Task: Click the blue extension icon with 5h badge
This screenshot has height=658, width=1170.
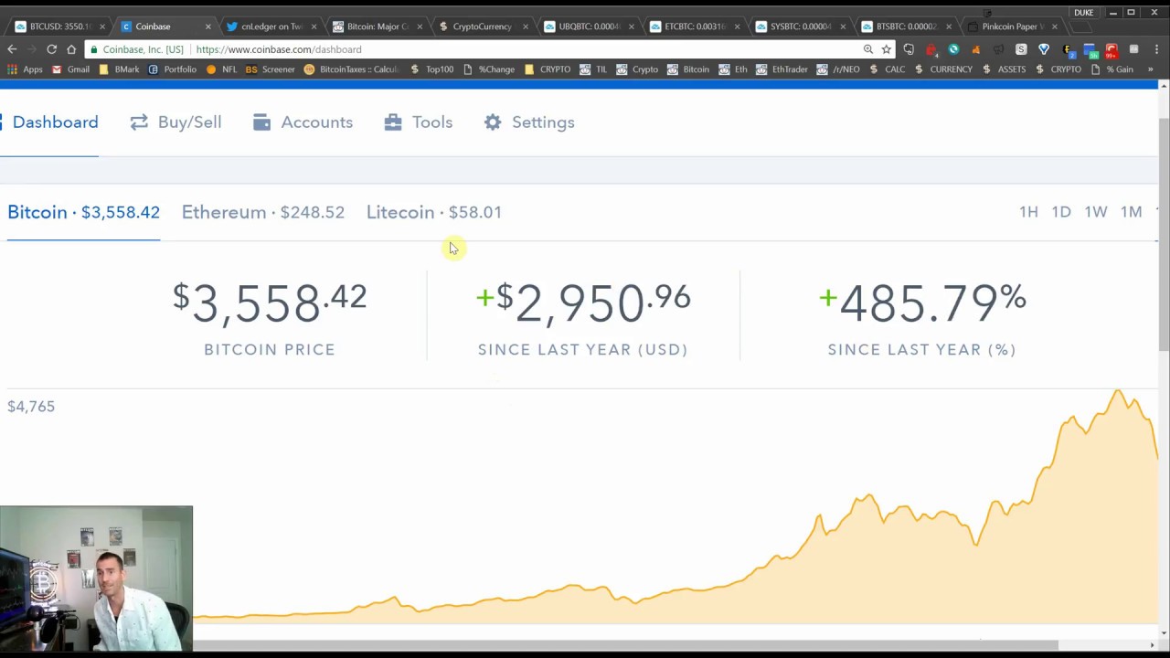Action: (x=1090, y=50)
